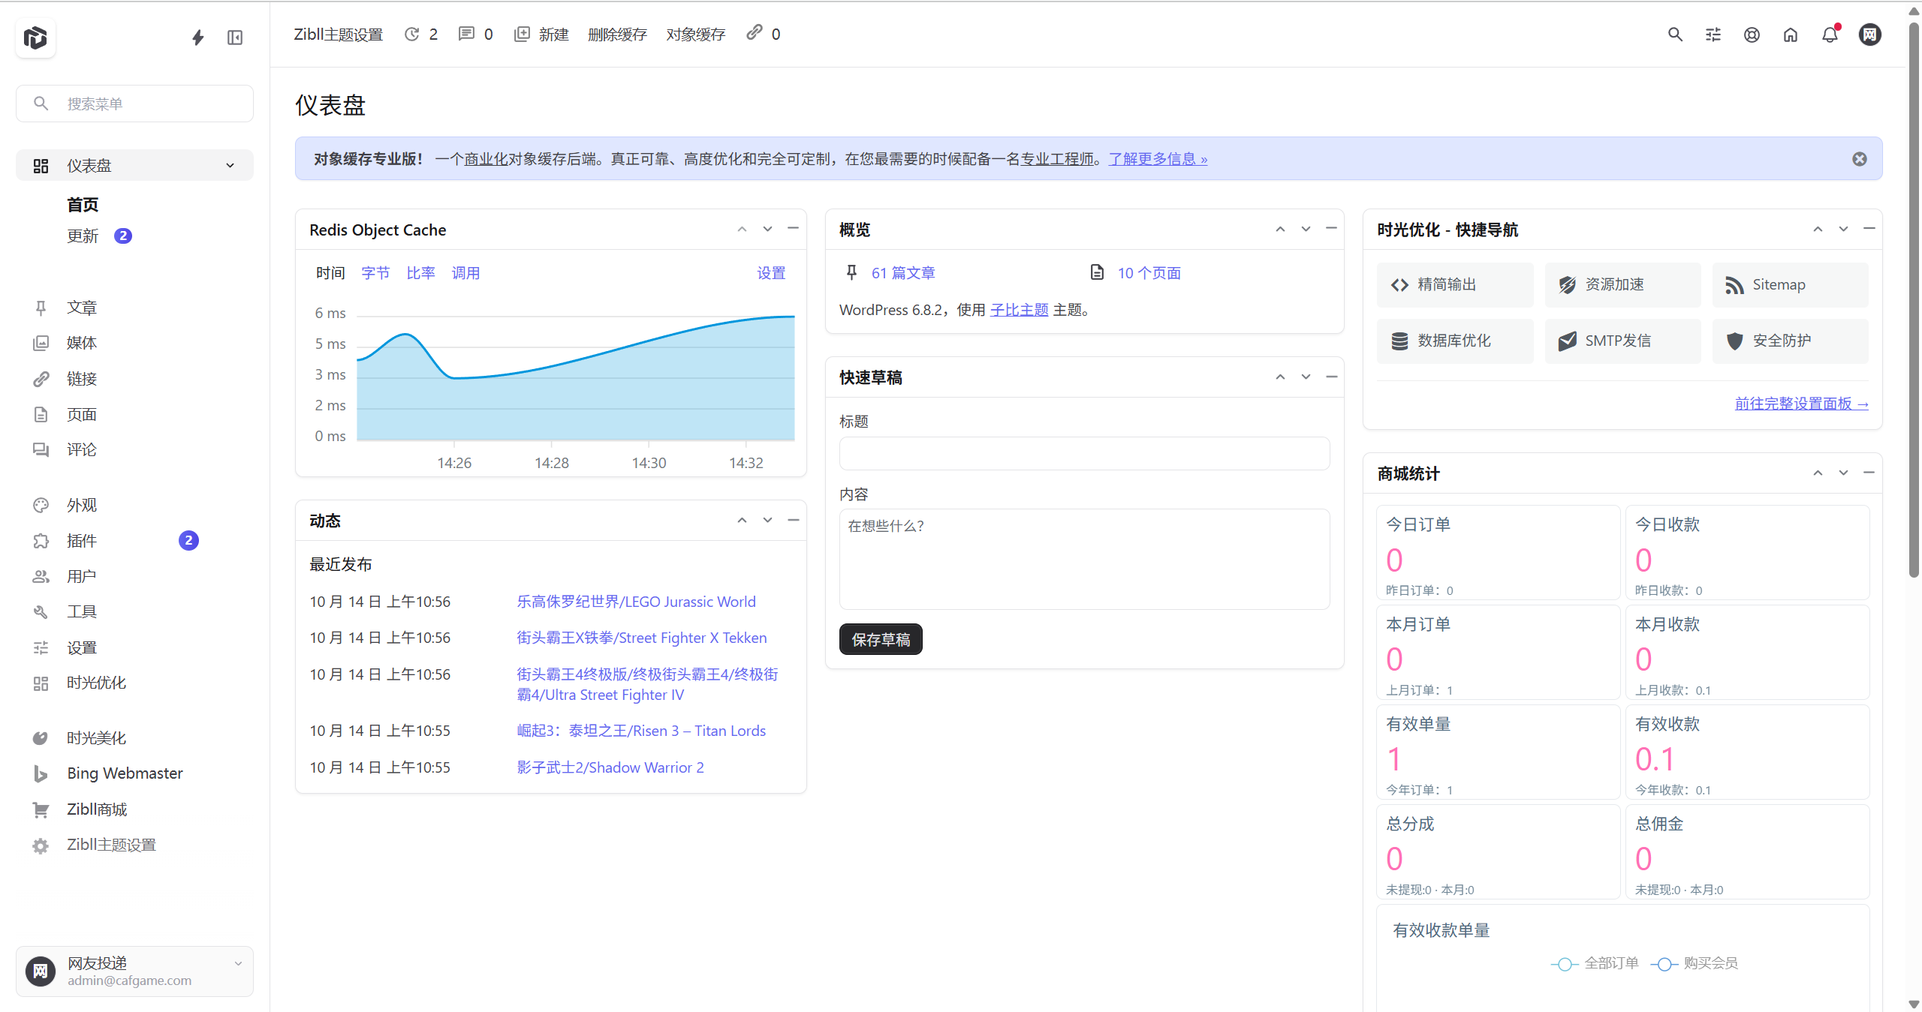Screen dimensions: 1922x1012
Task: Open the Appearance menu icon
Action: (41, 505)
